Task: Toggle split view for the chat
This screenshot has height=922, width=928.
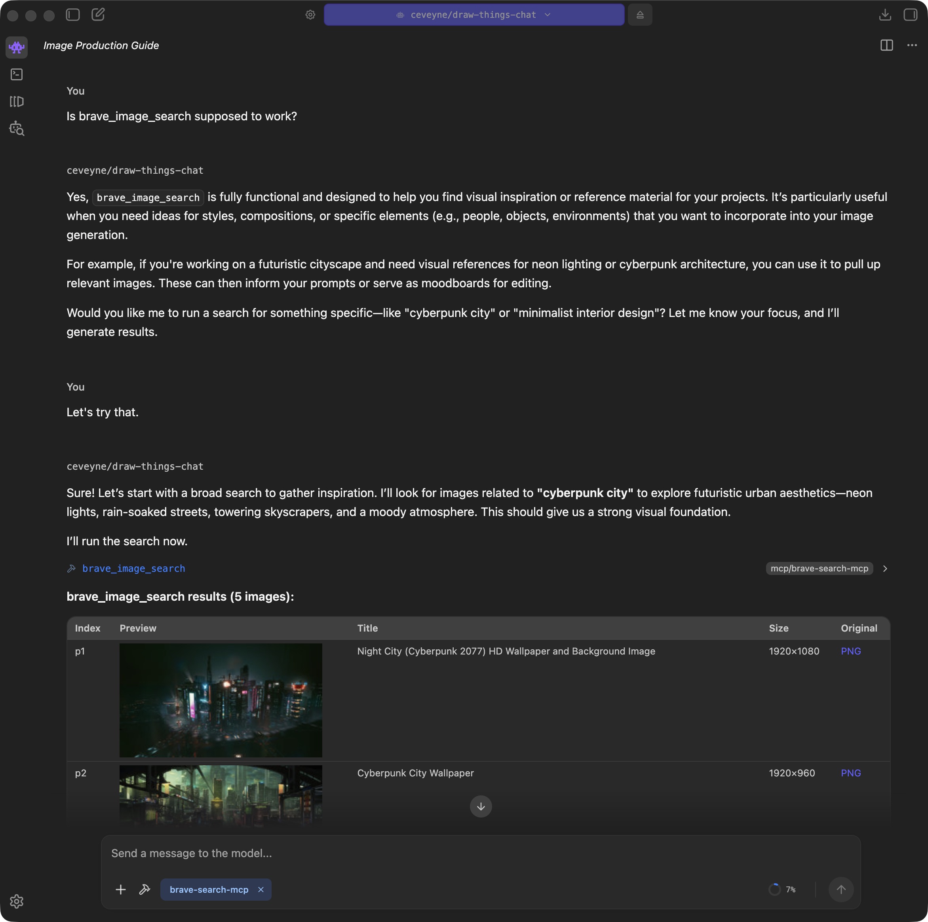Action: 886,45
